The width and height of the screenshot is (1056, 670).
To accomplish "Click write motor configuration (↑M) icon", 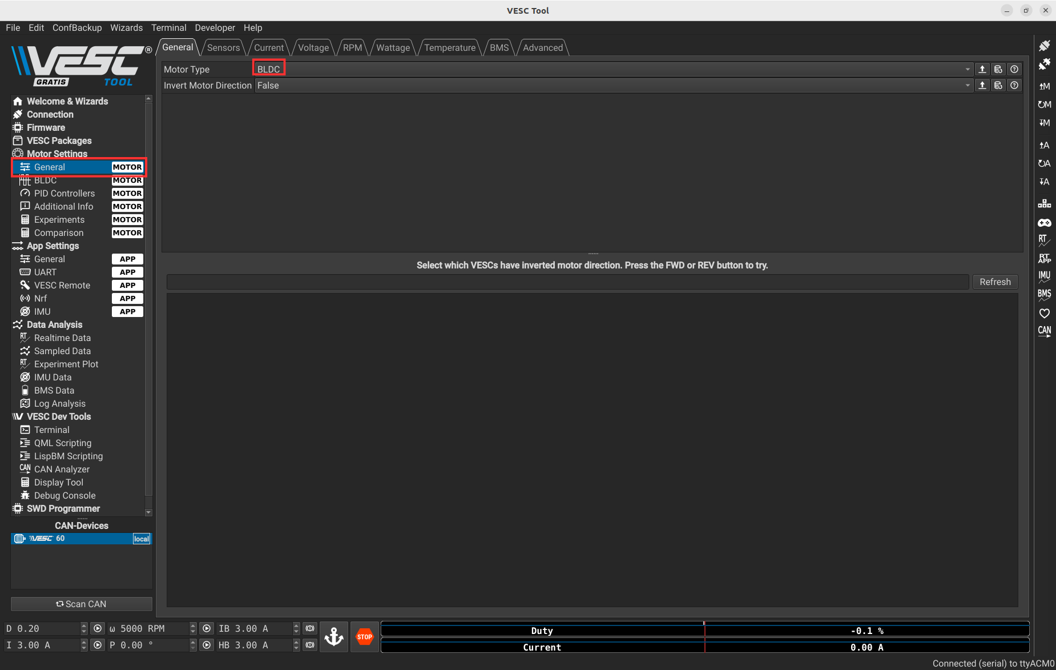I will (1044, 86).
